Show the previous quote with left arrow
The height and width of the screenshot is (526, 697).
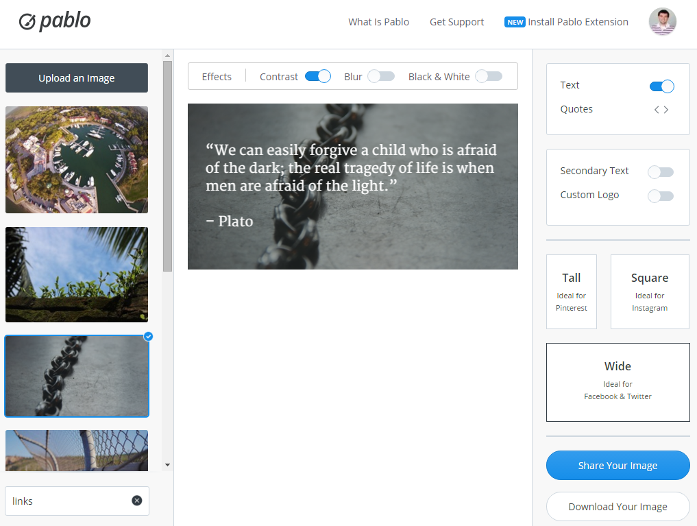656,108
